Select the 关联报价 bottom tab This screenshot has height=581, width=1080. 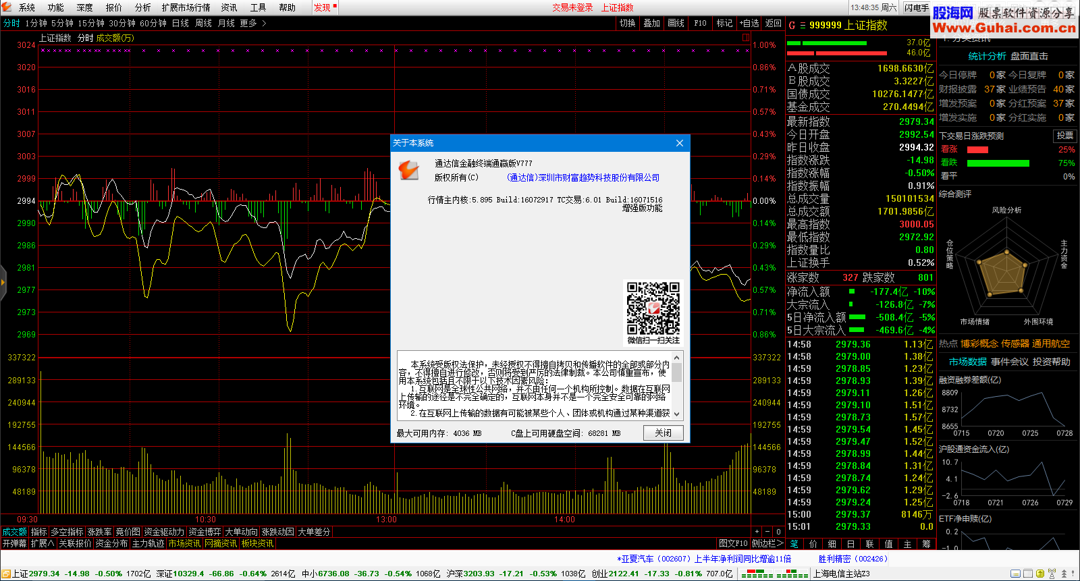click(75, 543)
